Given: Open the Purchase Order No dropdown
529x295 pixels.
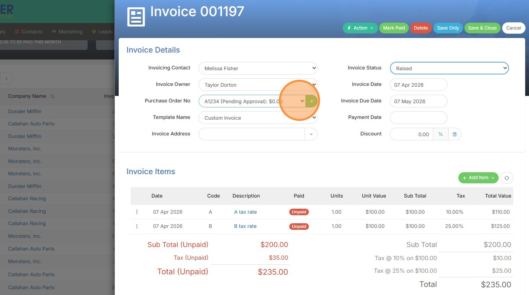Looking at the screenshot, I should click(252, 101).
